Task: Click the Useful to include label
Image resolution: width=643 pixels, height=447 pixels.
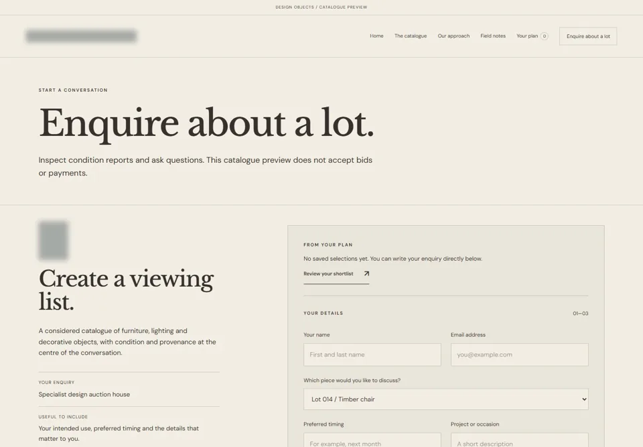Action: pyautogui.click(x=63, y=417)
